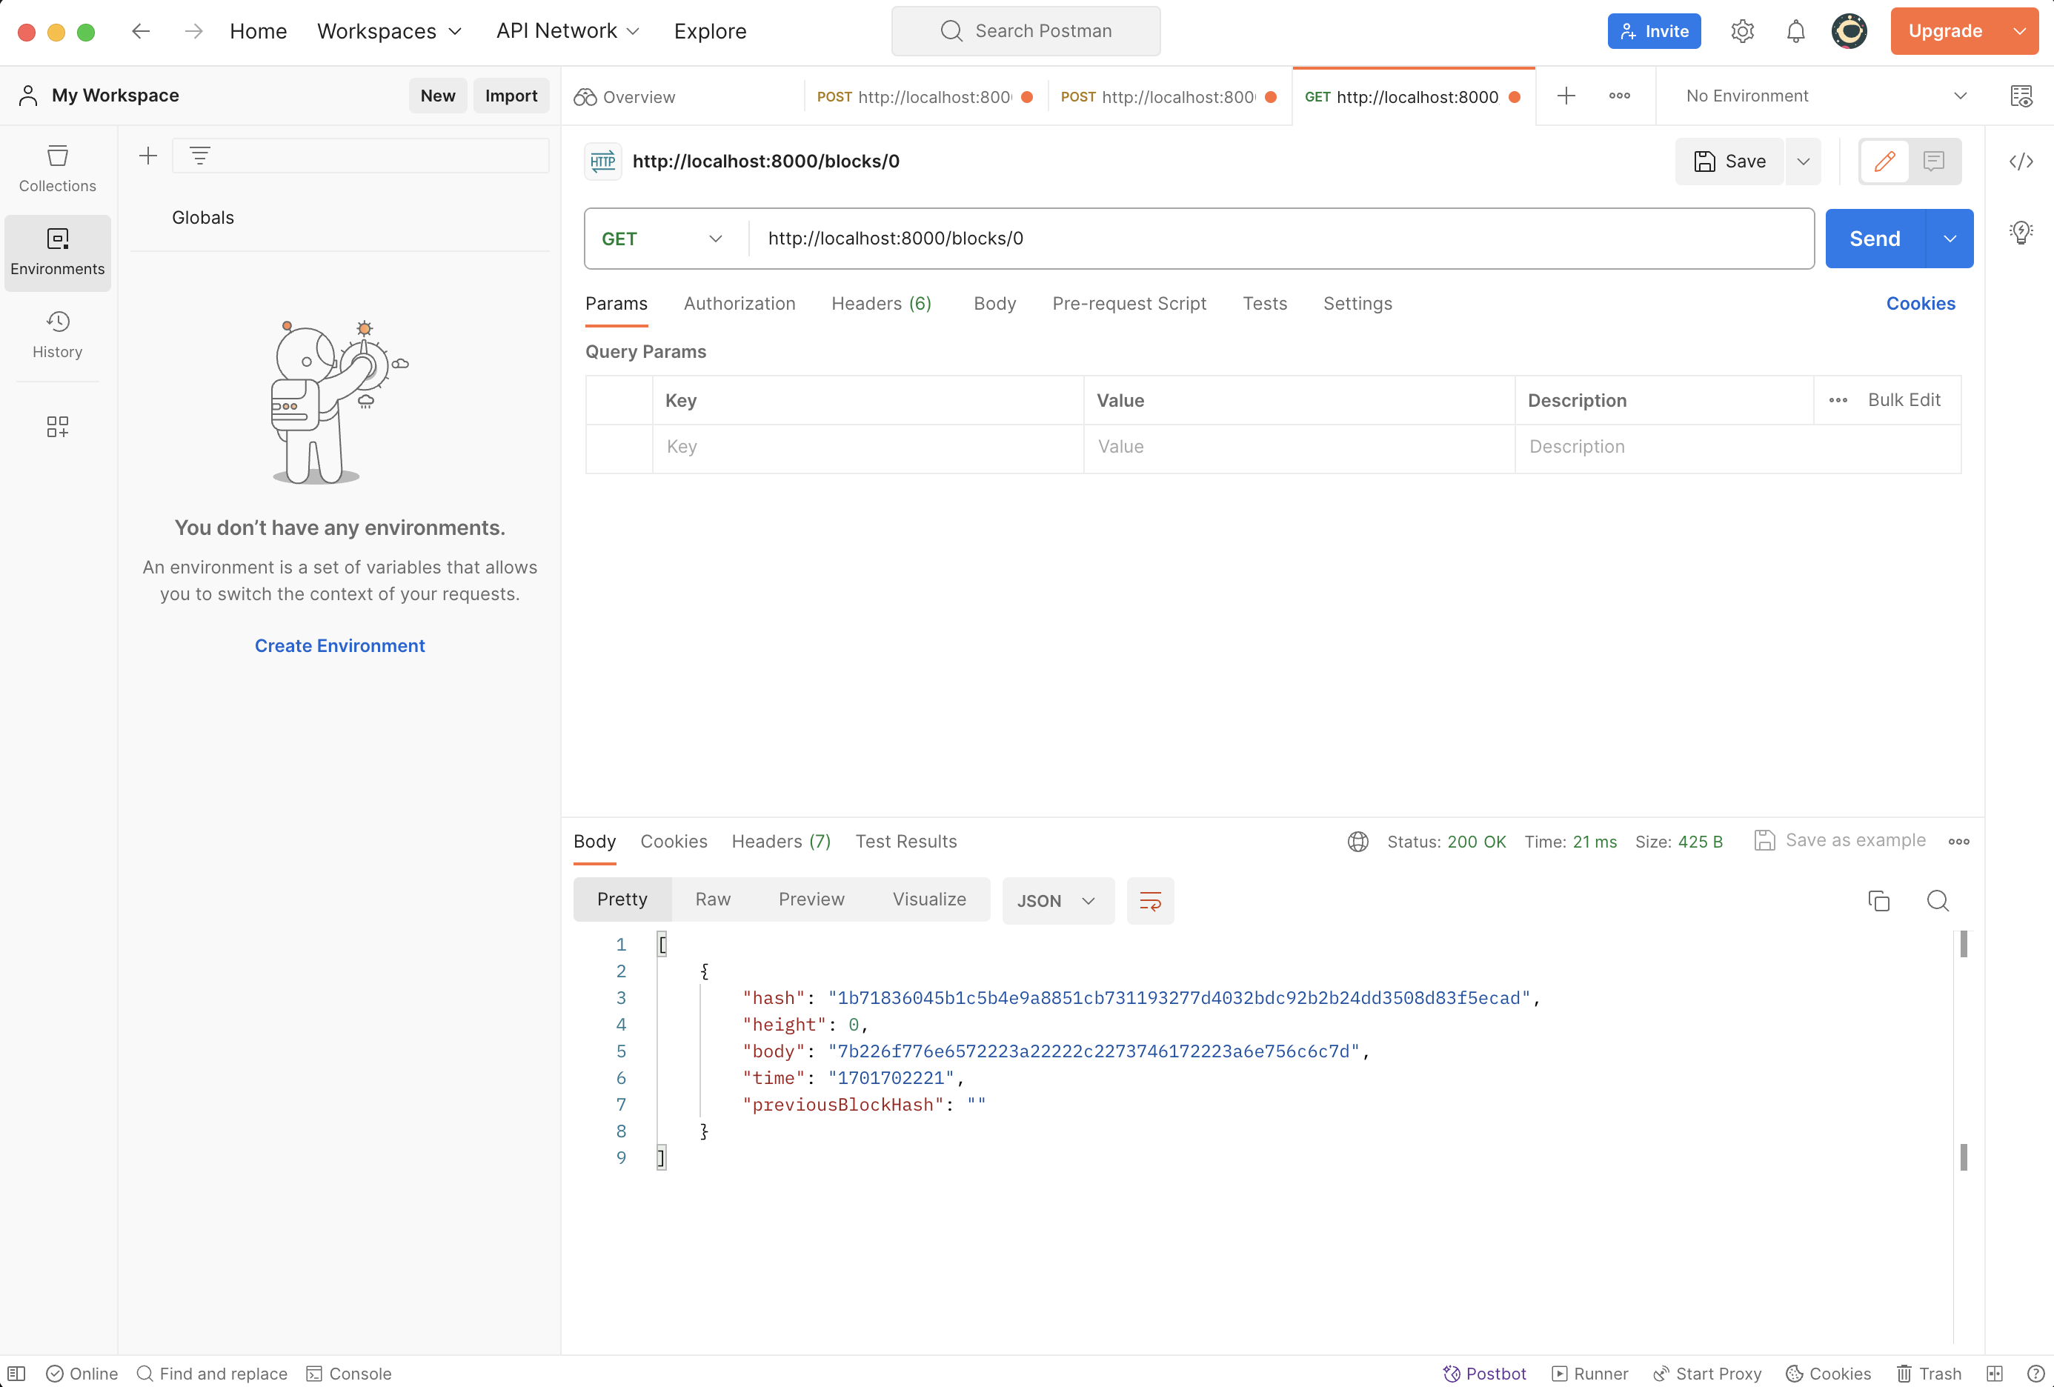This screenshot has width=2054, height=1387.
Task: Click the code snippet icon
Action: click(x=2021, y=161)
